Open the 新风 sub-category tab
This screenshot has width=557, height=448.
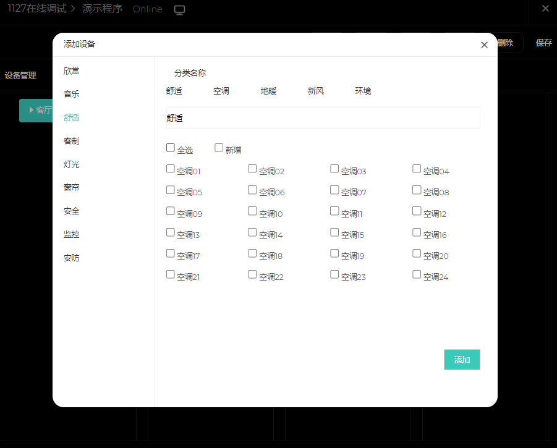(316, 91)
